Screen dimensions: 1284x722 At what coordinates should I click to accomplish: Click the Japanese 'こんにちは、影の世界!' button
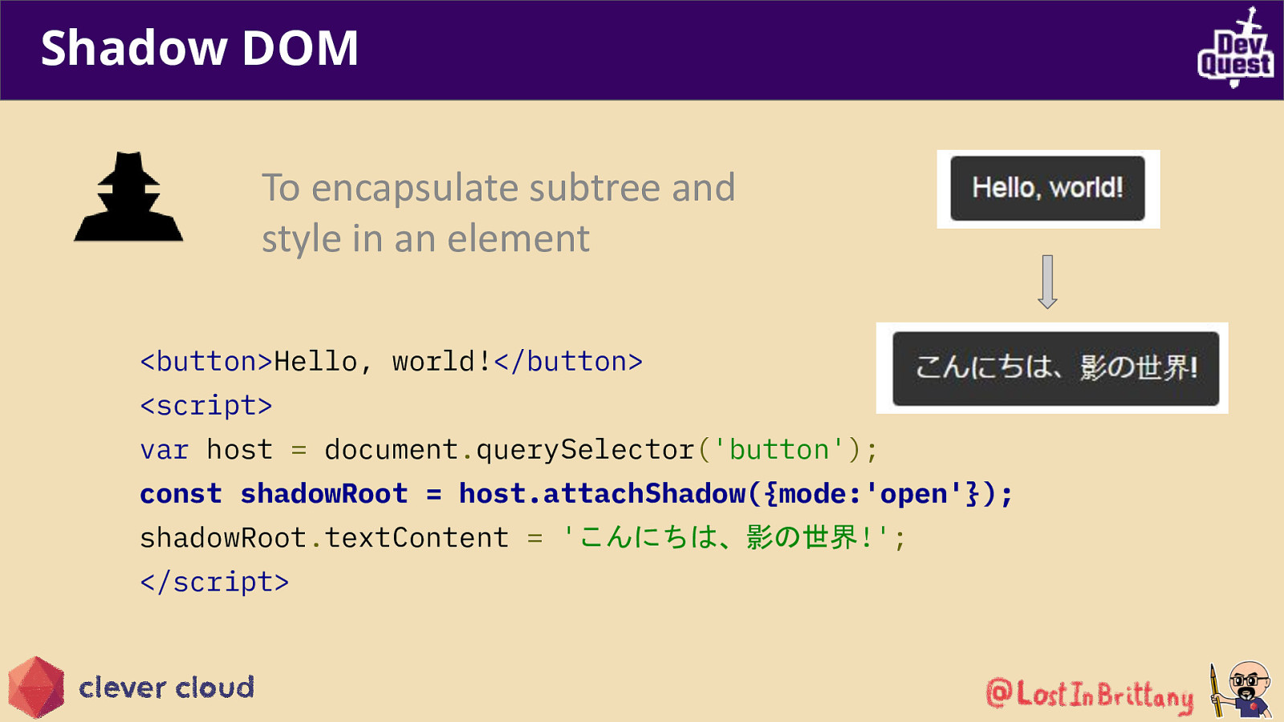1055,368
